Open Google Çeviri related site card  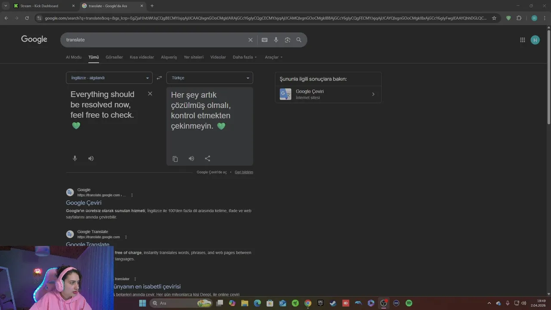328,94
